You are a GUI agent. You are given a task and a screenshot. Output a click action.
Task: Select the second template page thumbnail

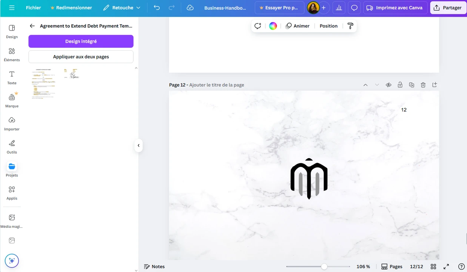click(72, 74)
